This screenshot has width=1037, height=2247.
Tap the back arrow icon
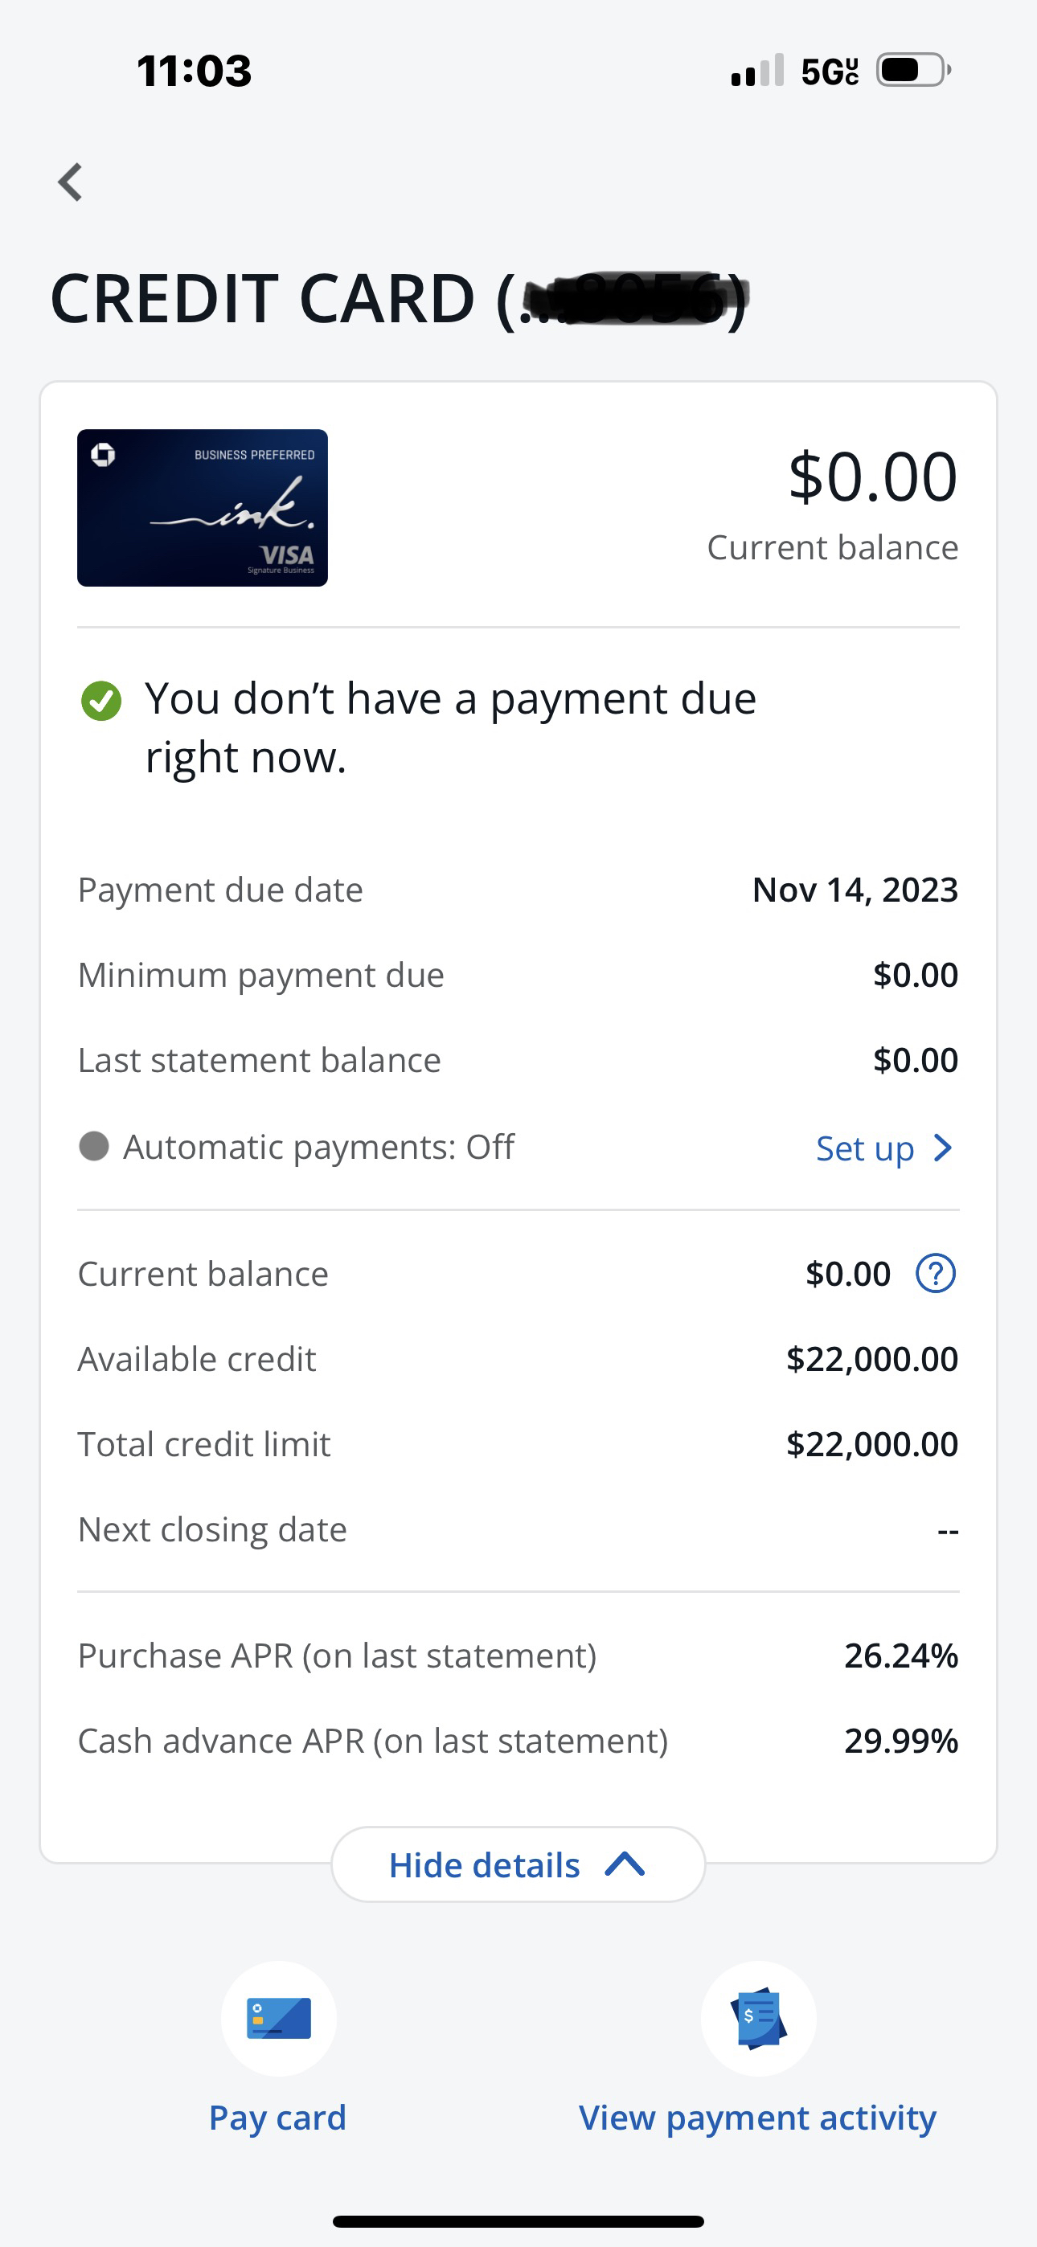coord(71,182)
